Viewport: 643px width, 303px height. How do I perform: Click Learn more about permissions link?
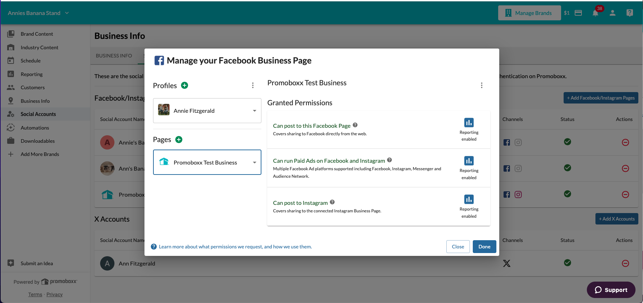click(x=235, y=247)
